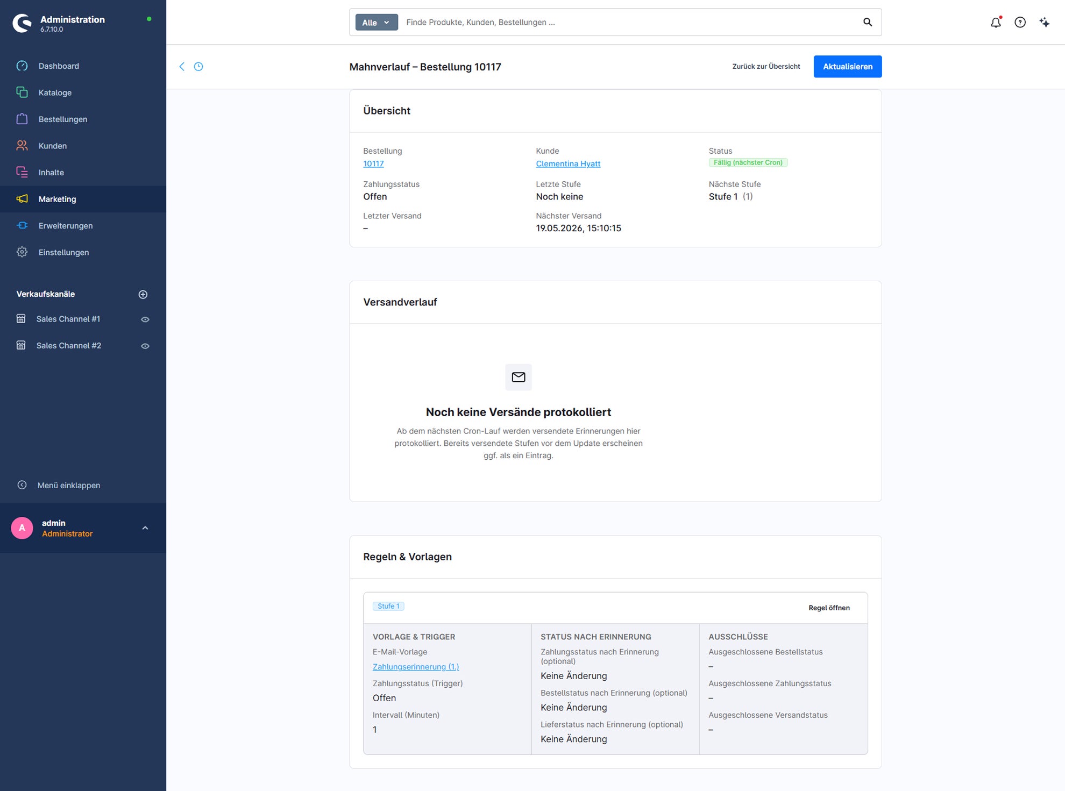Open the AI sparkle icon in header

click(x=1044, y=22)
